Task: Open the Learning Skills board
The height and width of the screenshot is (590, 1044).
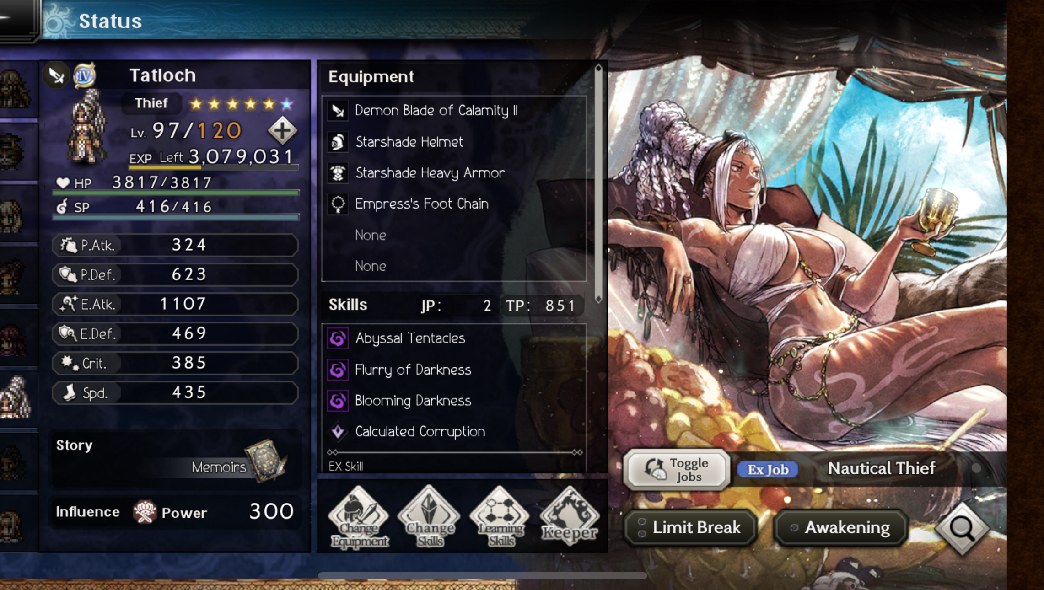Action: (500, 517)
